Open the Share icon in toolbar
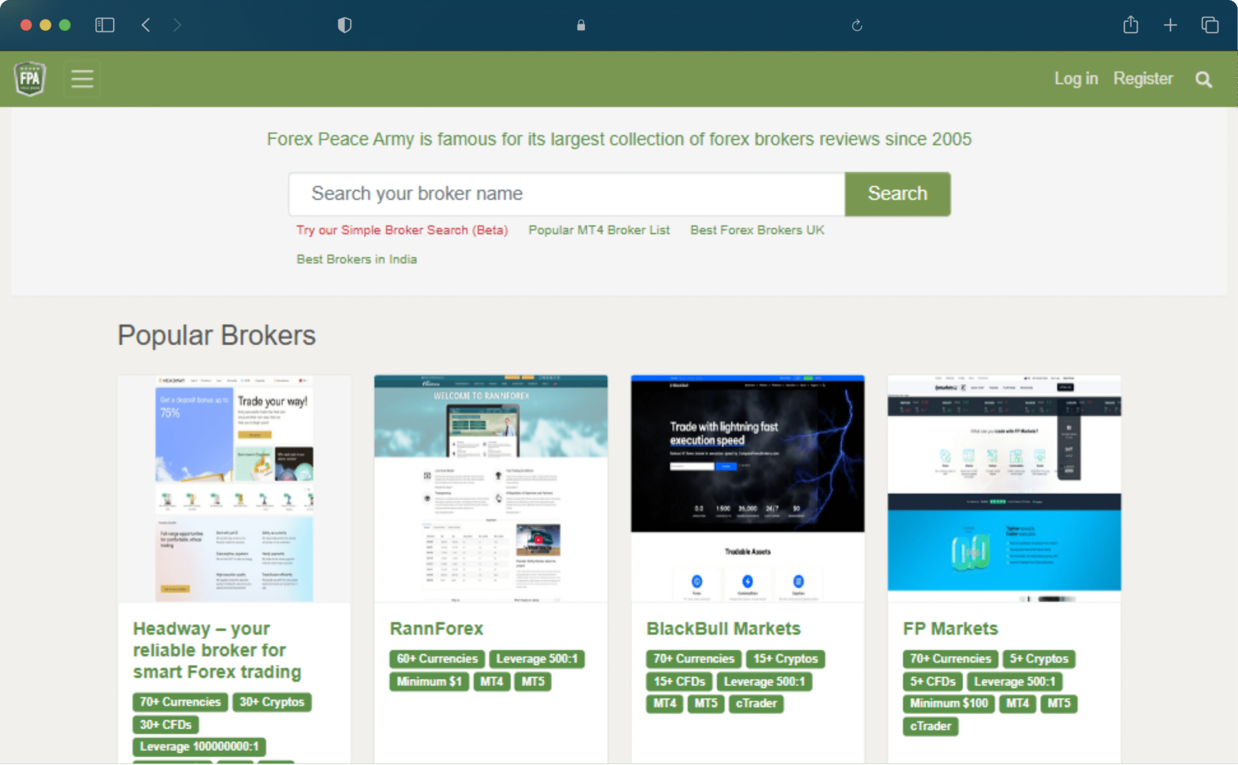The image size is (1238, 765). (x=1131, y=25)
